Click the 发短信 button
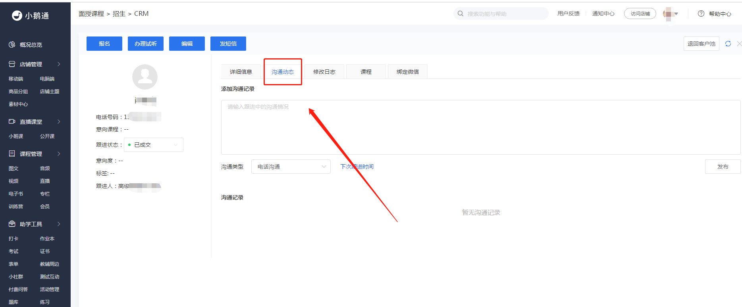 pos(228,44)
